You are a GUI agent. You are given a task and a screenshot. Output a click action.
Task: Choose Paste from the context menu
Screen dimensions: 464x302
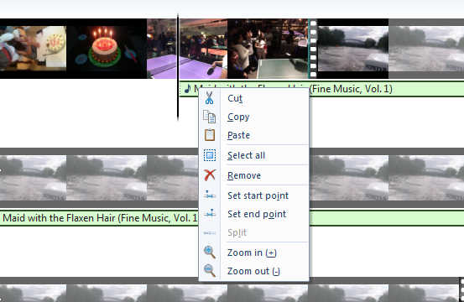[x=253, y=135]
